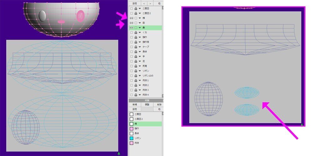Unlock the ケープ object via lock icon
This screenshot has height=156, width=323.
pos(136,47)
